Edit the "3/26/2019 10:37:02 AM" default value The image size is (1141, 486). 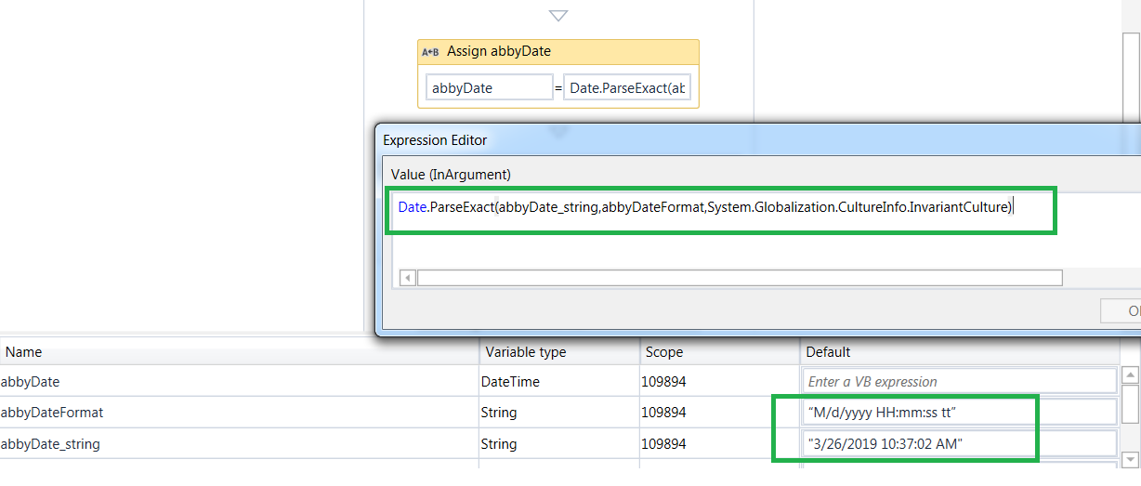[960, 443]
